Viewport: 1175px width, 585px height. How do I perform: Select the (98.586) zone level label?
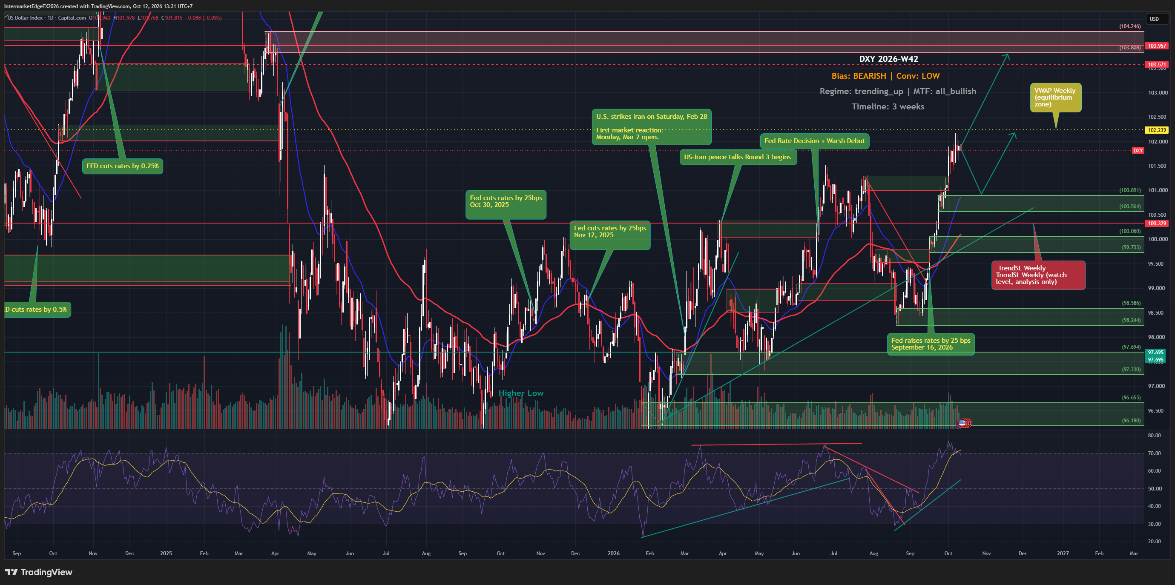[x=1131, y=303]
